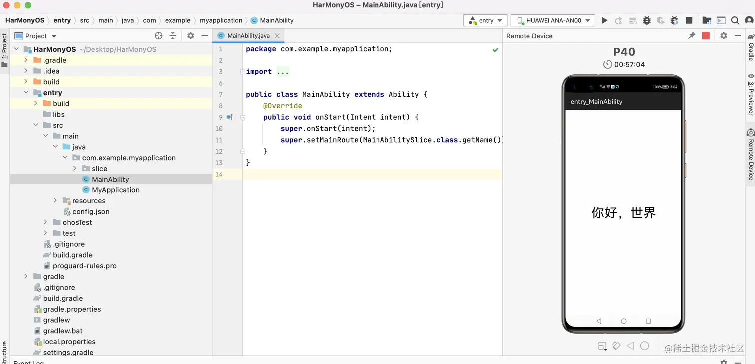Click the rotate device icon below phone
Screen dimensions: 755x364
(617, 346)
